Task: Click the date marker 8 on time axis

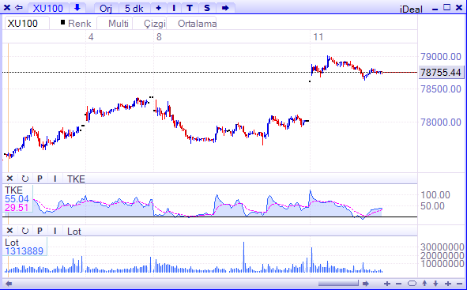Action: 159,37
